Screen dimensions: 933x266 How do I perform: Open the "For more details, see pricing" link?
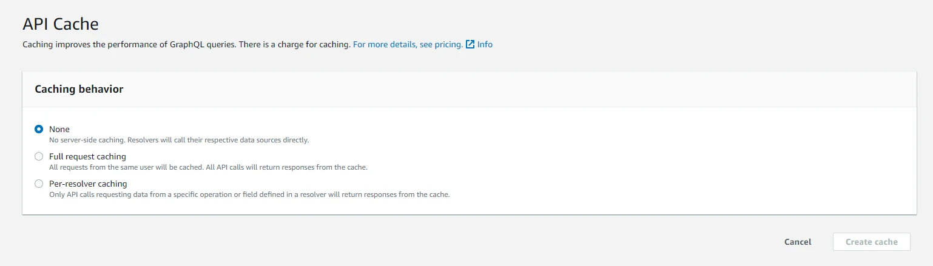(408, 44)
